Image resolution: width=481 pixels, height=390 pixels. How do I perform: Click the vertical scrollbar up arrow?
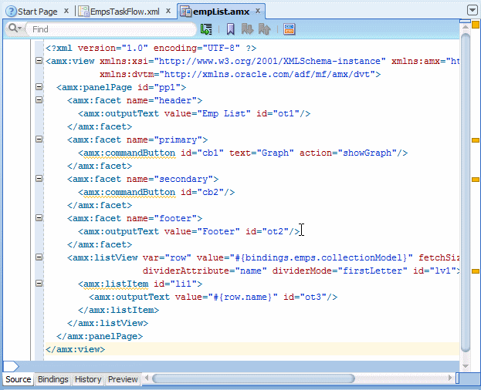(x=466, y=27)
